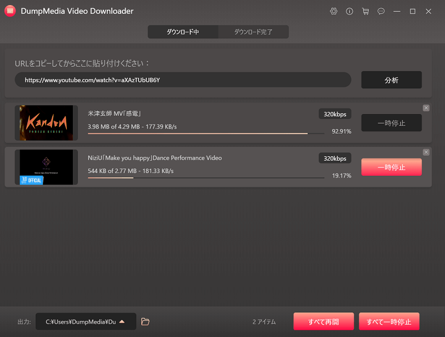Click 320kbps badge on NiziU item
The height and width of the screenshot is (337, 445).
[x=335, y=158]
